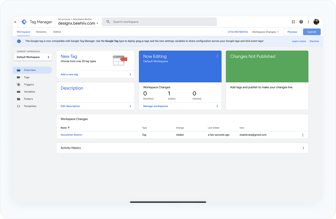
Task: Open the Default Workspace selector
Action: coord(33,57)
